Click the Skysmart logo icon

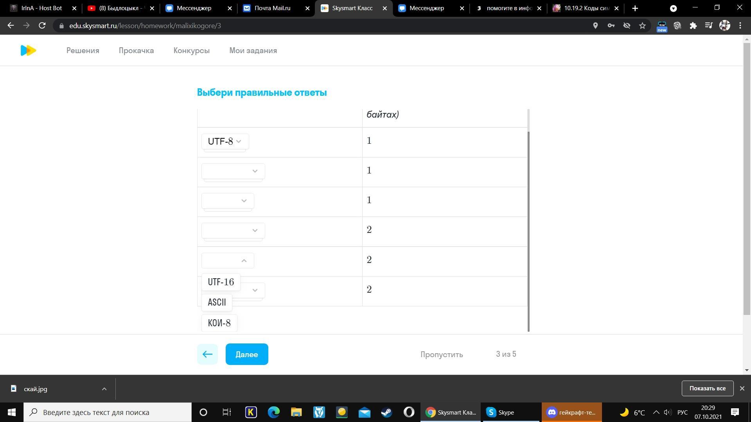click(28, 50)
